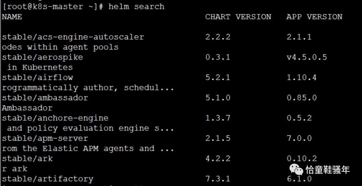Image resolution: width=362 pixels, height=186 pixels.
Task: Click chart version 7.3.1 of artifactory
Action: pyautogui.click(x=218, y=179)
